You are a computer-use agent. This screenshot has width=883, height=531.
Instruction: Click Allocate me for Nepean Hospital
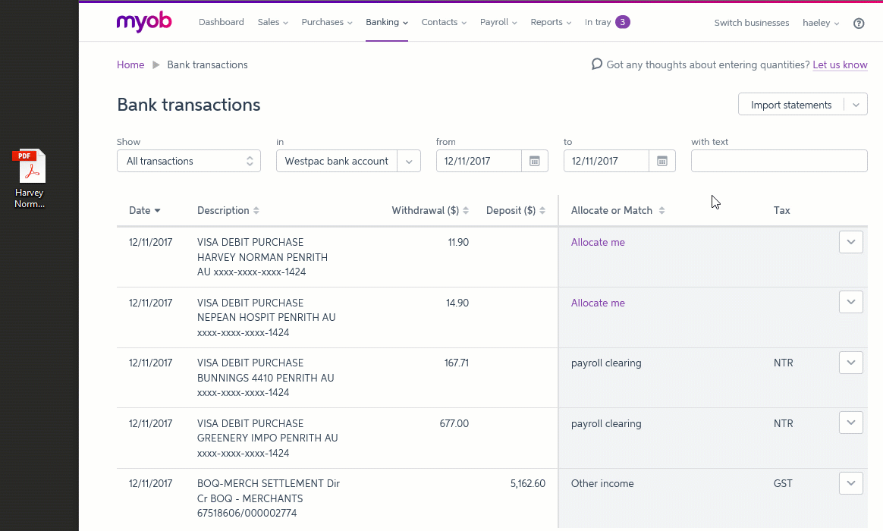click(x=598, y=303)
